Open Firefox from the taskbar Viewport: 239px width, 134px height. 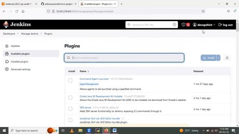pyautogui.click(x=106, y=131)
